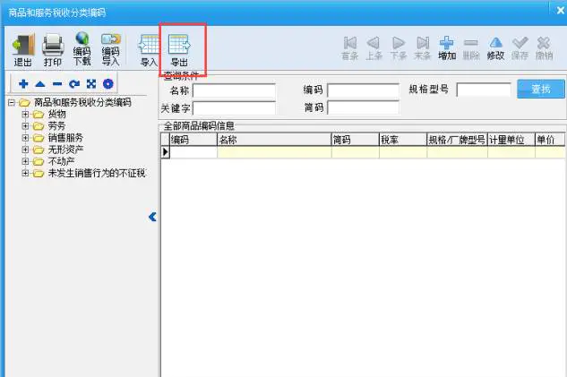Expand the 销售服务 tree node
Screen dimensions: 567x377
click(x=26, y=138)
